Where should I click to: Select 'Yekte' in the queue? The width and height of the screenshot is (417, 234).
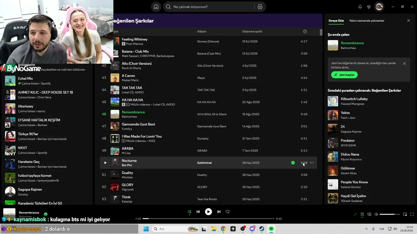coord(369,115)
